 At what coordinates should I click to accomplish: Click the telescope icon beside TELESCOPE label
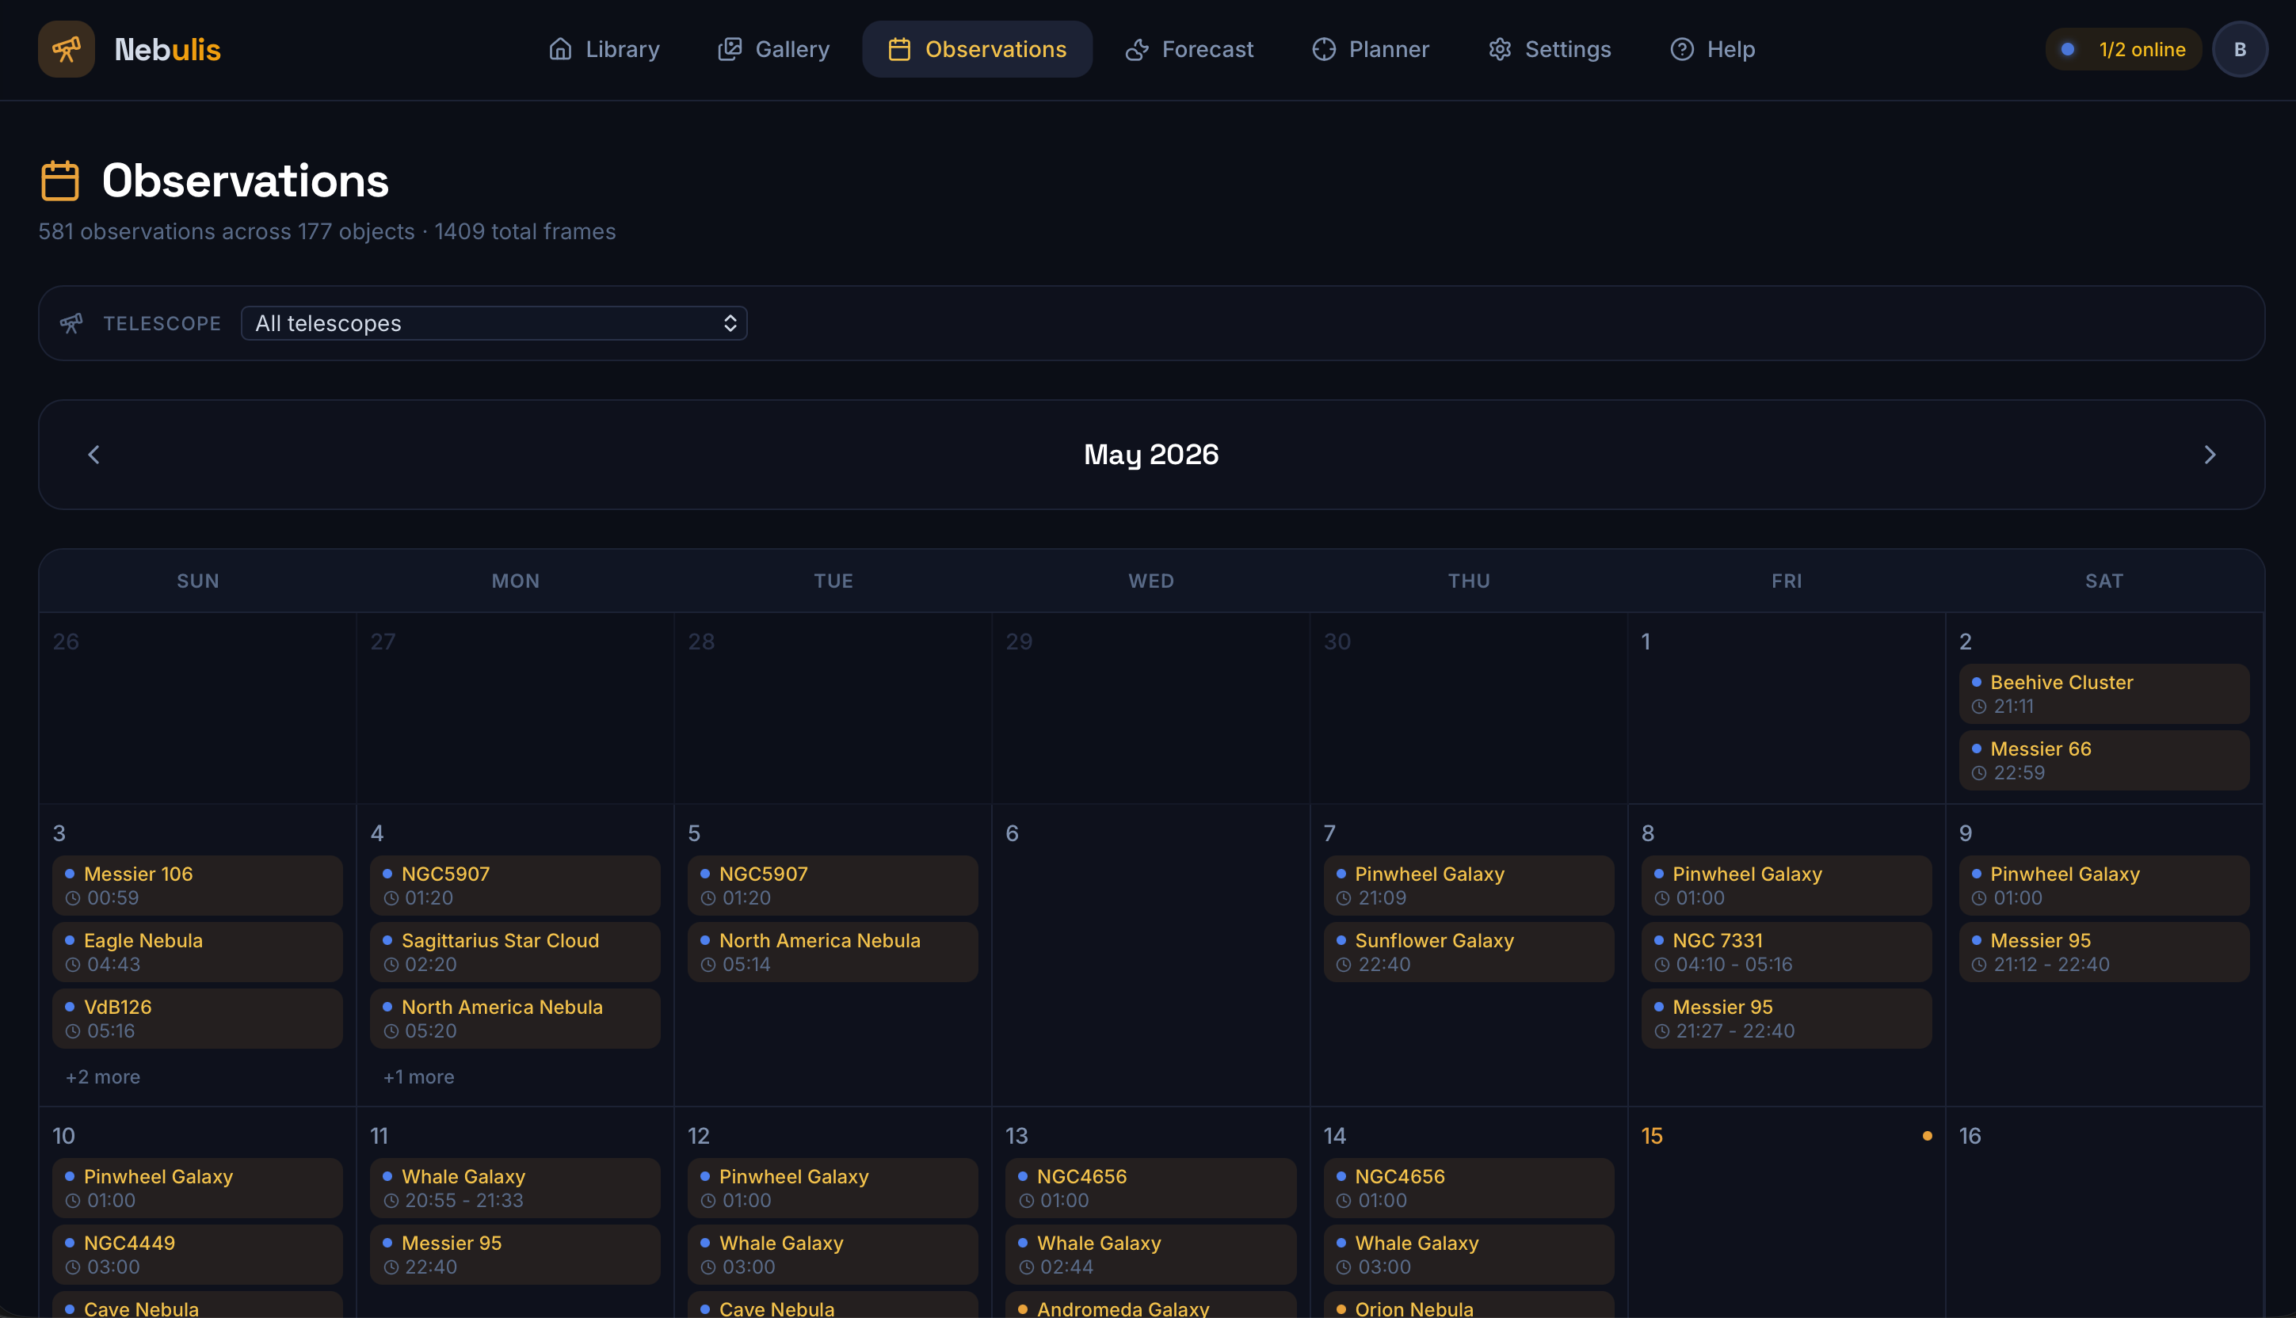[x=71, y=323]
